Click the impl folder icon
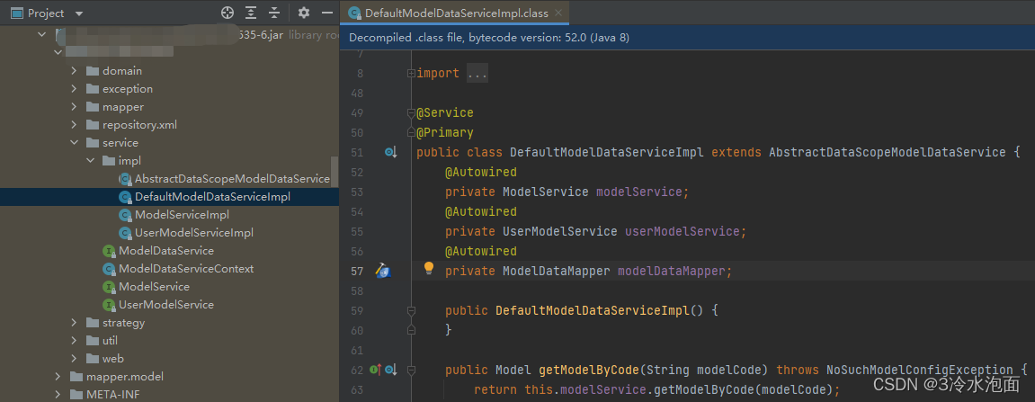Viewport: 1035px width, 402px height. click(108, 160)
